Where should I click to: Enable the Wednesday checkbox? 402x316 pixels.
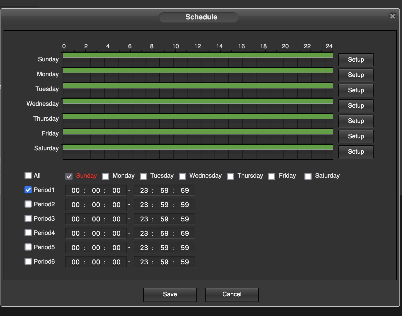coord(182,176)
